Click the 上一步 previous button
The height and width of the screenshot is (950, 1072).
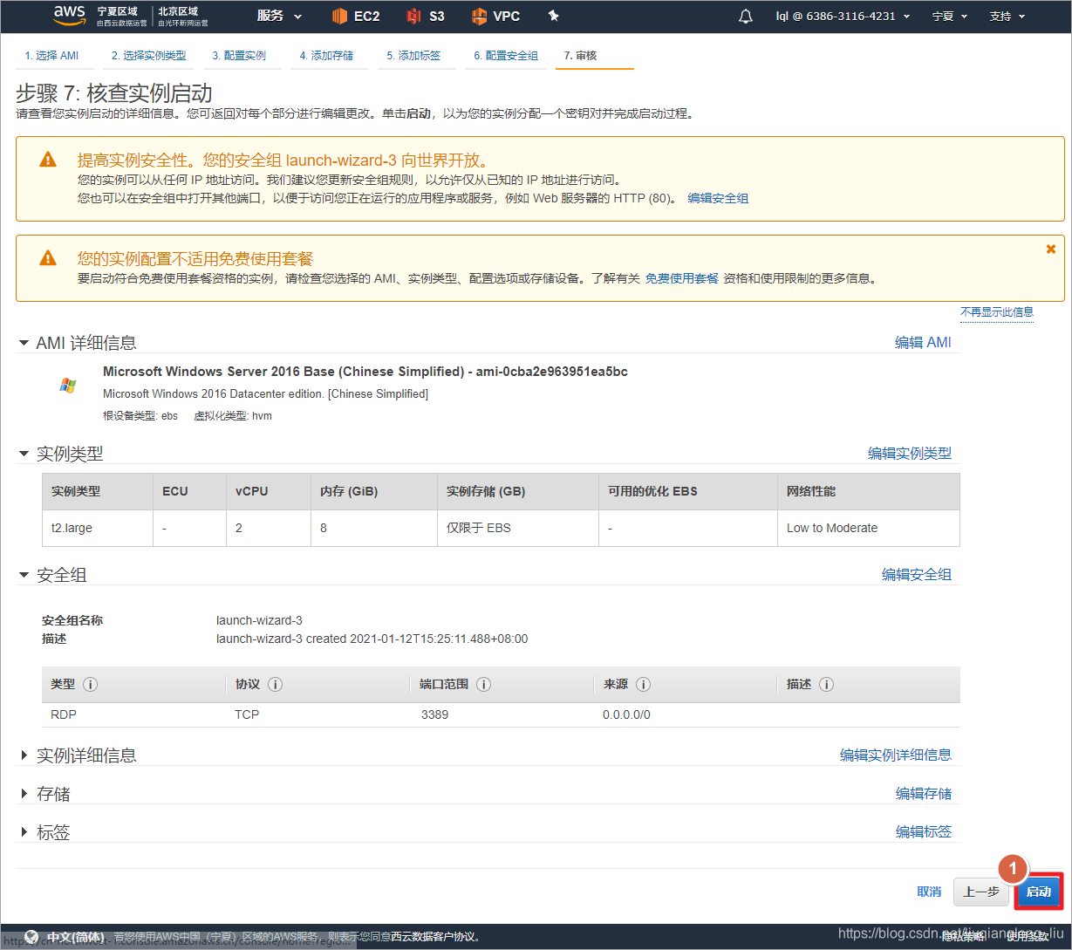tap(981, 892)
